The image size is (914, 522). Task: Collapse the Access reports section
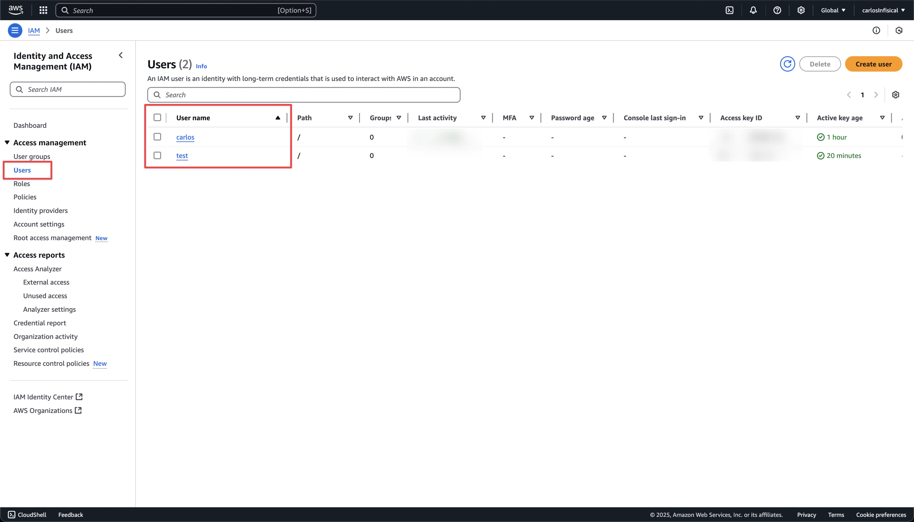(7, 255)
